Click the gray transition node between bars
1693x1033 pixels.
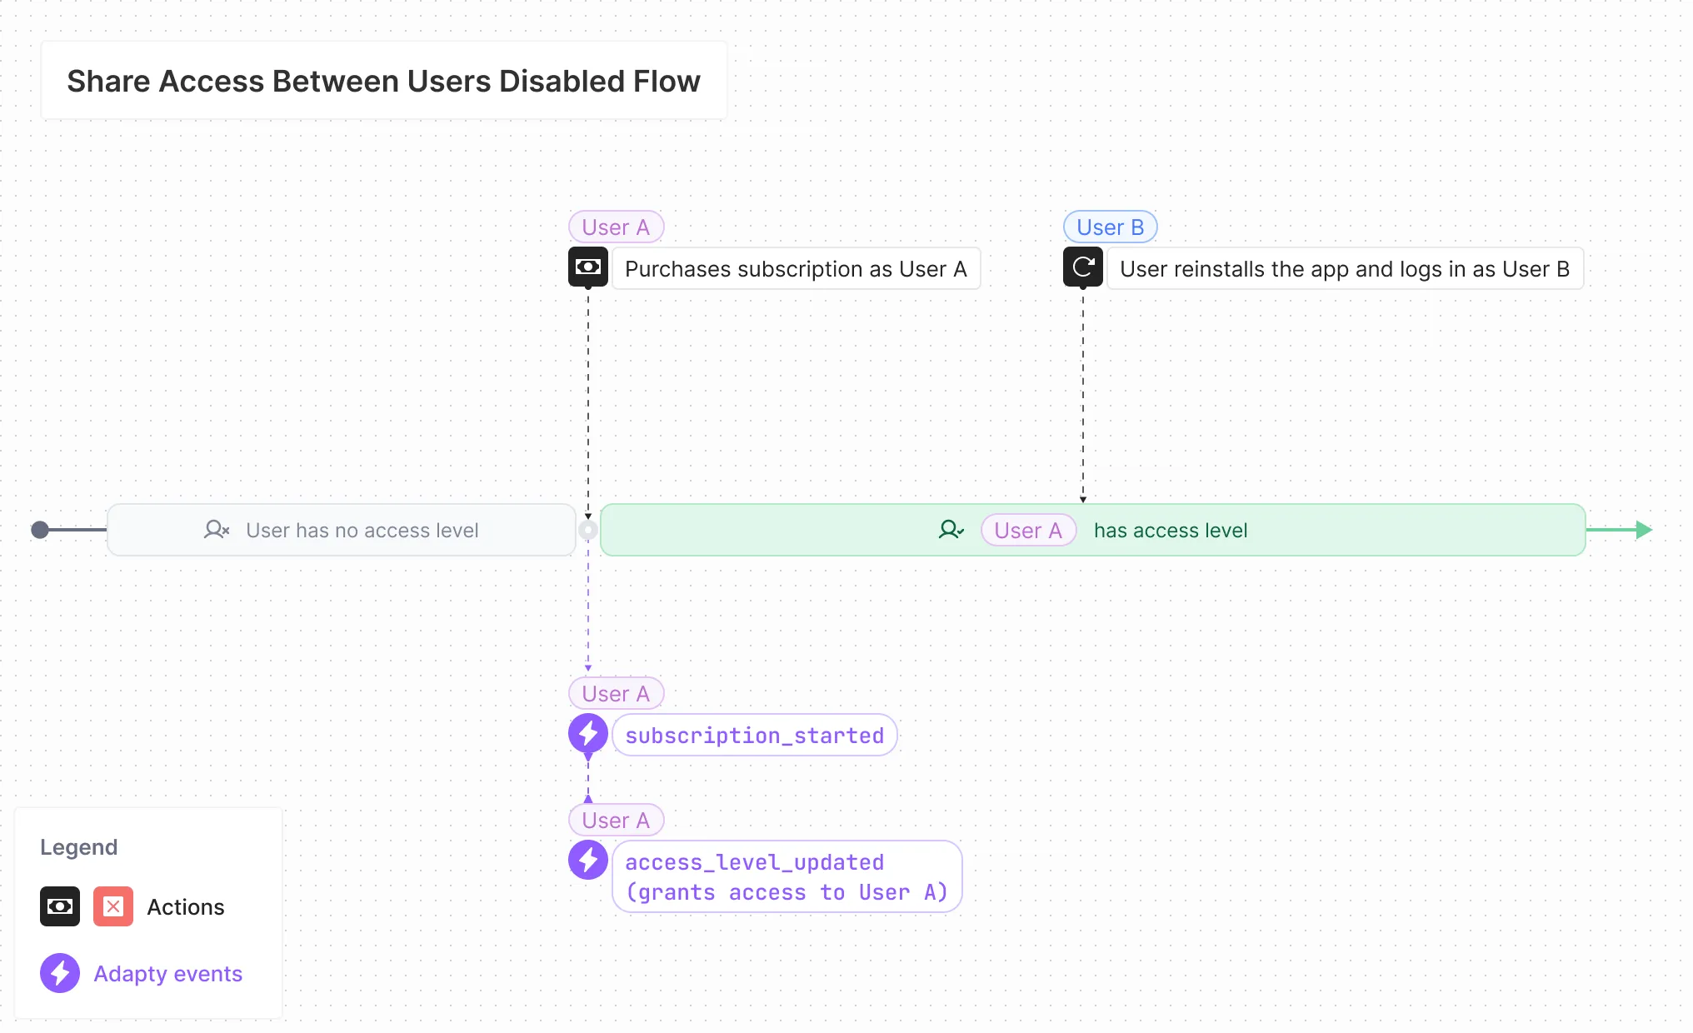point(588,530)
